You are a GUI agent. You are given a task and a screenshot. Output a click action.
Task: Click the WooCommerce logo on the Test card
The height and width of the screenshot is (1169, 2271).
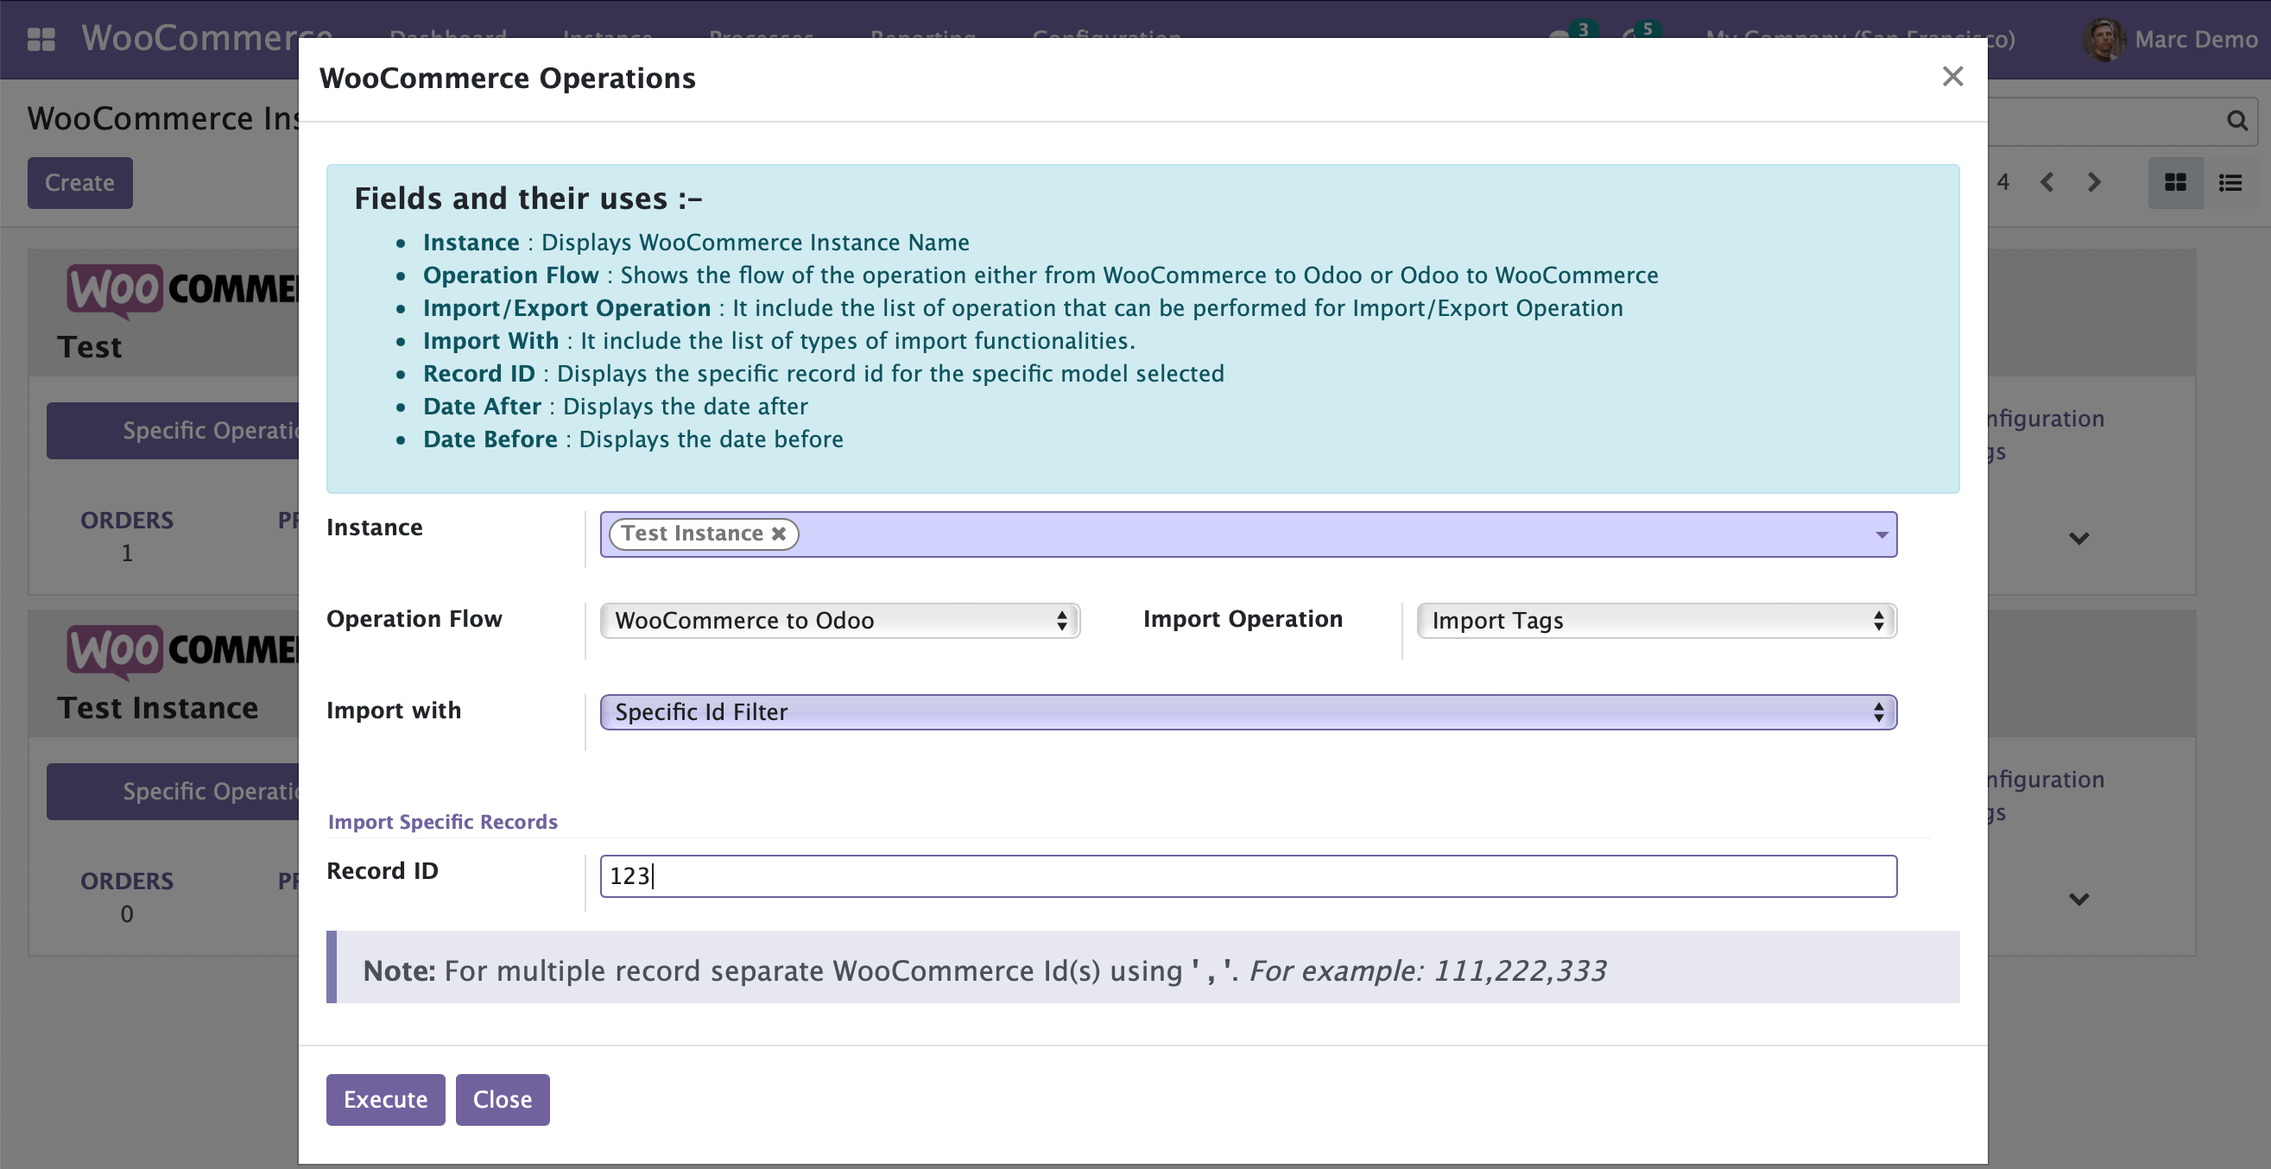[115, 291]
